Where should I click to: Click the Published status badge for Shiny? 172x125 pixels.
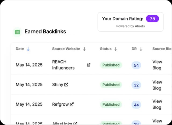(x=111, y=85)
